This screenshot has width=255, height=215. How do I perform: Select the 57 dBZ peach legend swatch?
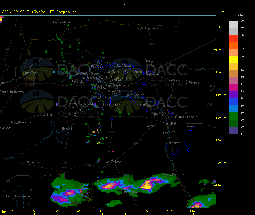[x=233, y=52]
